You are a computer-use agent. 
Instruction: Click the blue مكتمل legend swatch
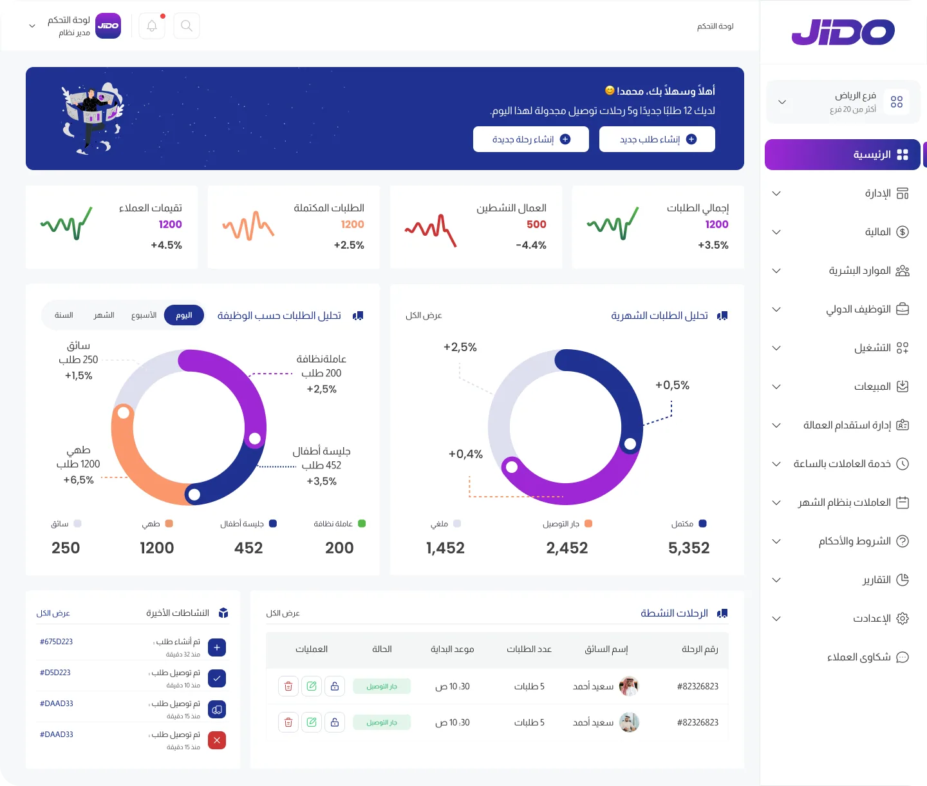(702, 524)
